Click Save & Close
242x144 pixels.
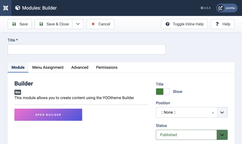[53, 24]
